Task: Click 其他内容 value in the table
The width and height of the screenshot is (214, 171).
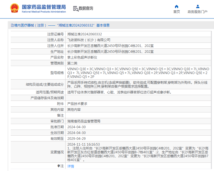Action: coord(74,109)
